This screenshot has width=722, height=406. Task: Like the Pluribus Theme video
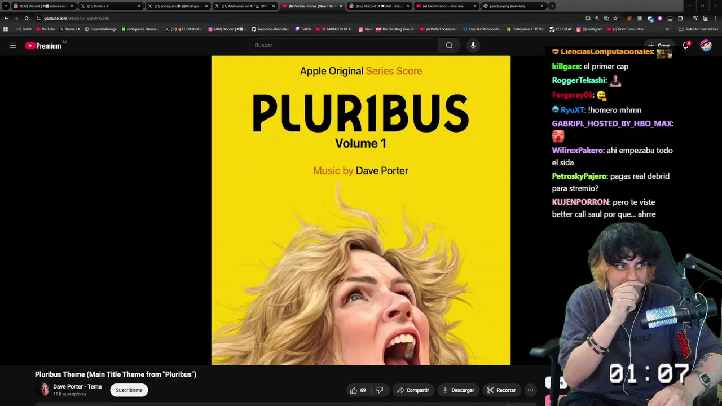pos(358,390)
